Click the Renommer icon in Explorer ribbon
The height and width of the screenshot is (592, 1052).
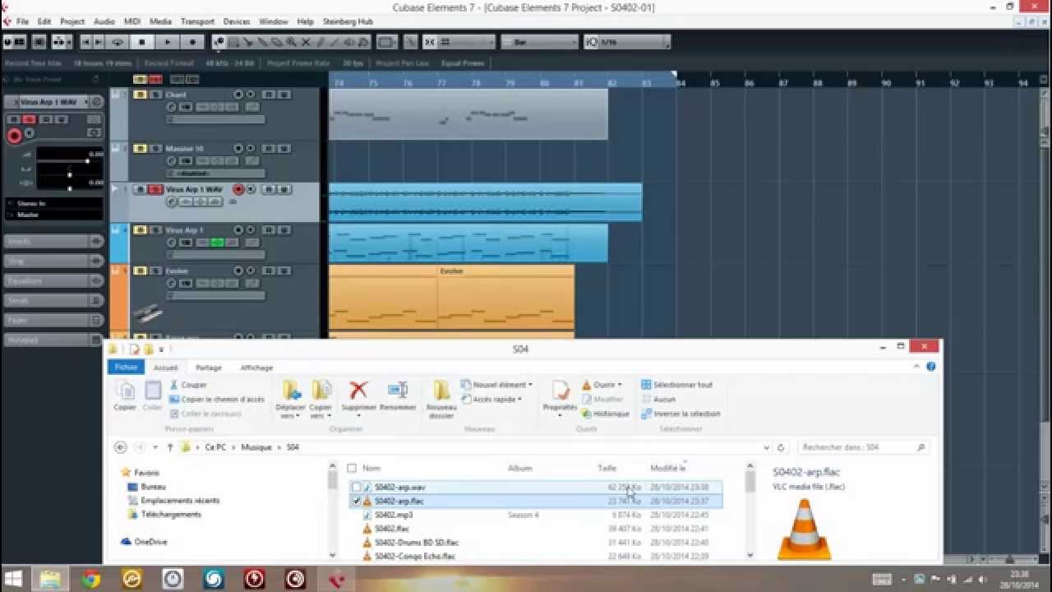(x=398, y=395)
